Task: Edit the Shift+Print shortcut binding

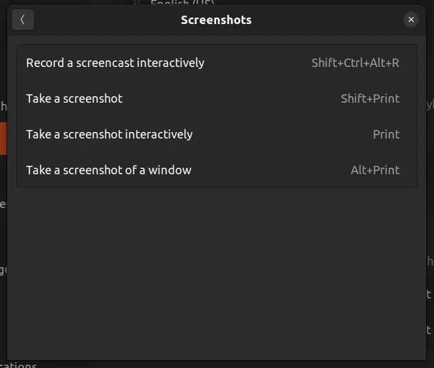Action: (x=370, y=99)
